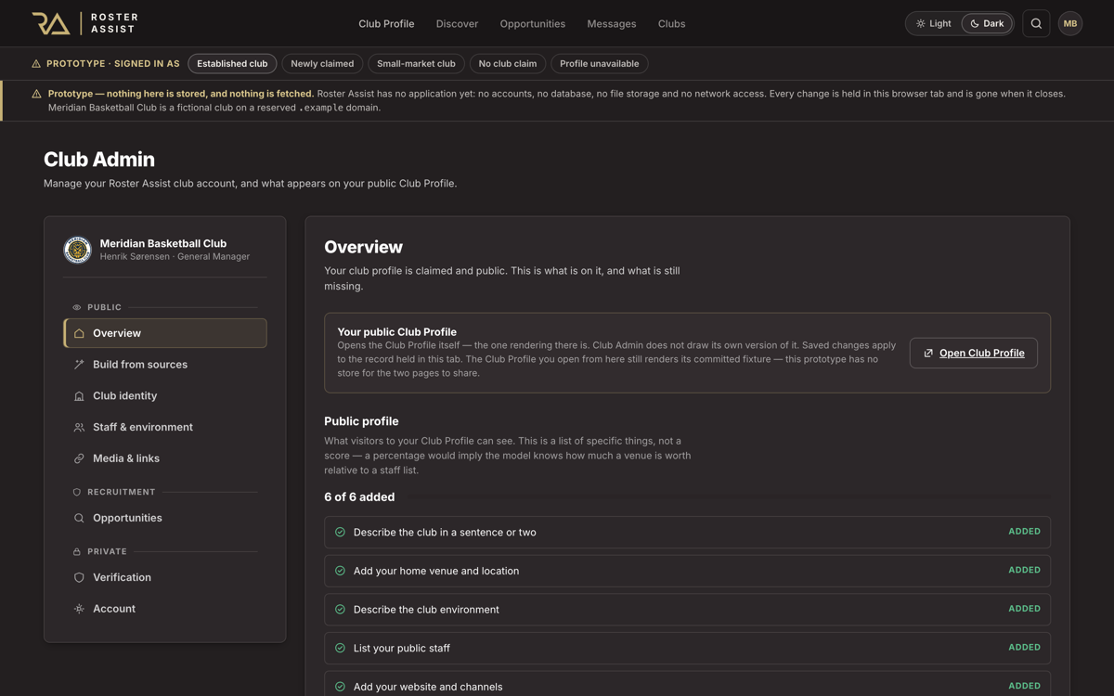This screenshot has width=1114, height=696.
Task: Click check icon for Describe the club row
Action: click(340, 532)
